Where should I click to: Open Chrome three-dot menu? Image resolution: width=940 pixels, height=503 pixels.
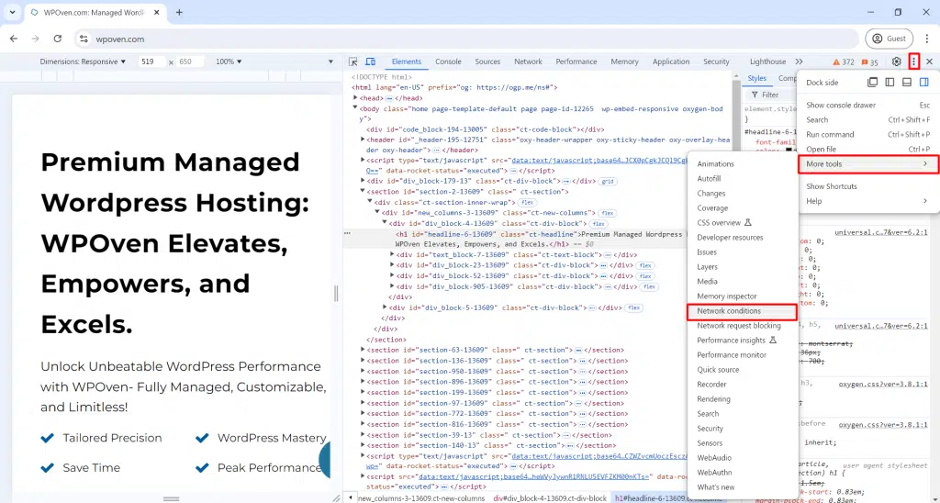pos(927,39)
